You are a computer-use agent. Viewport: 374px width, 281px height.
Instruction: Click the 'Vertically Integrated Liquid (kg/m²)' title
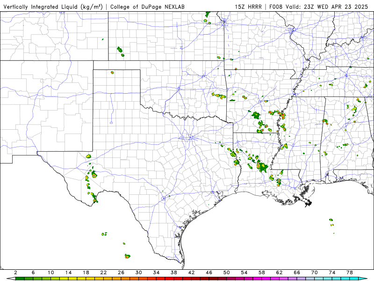(53, 7)
